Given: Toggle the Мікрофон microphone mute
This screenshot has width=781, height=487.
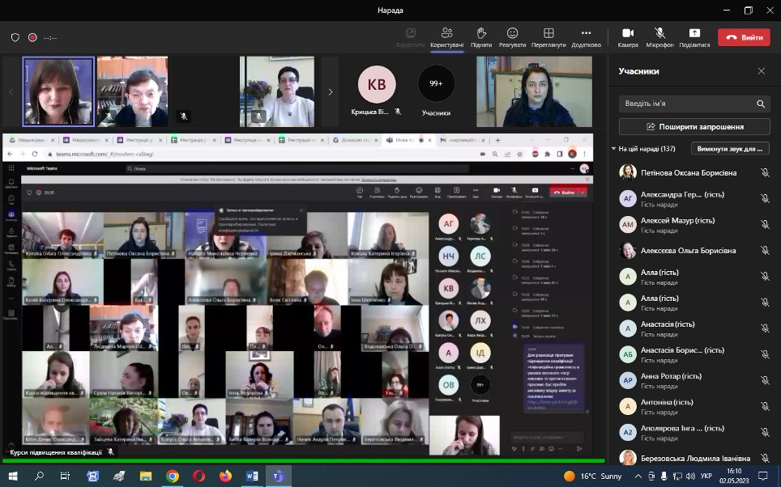Looking at the screenshot, I should 659,37.
